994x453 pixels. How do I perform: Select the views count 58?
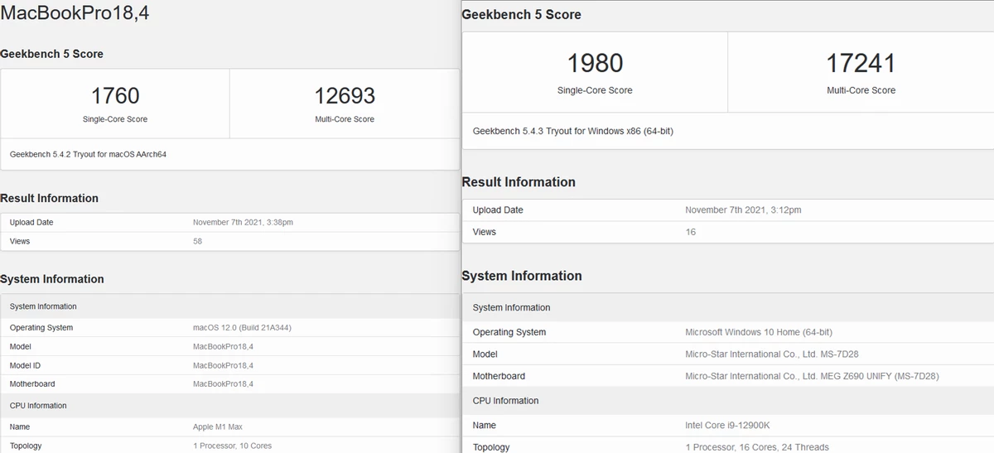click(x=197, y=241)
